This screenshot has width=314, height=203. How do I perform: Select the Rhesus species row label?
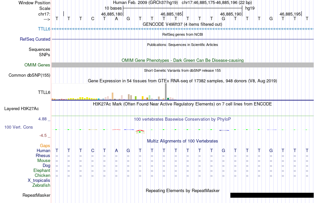43,156
